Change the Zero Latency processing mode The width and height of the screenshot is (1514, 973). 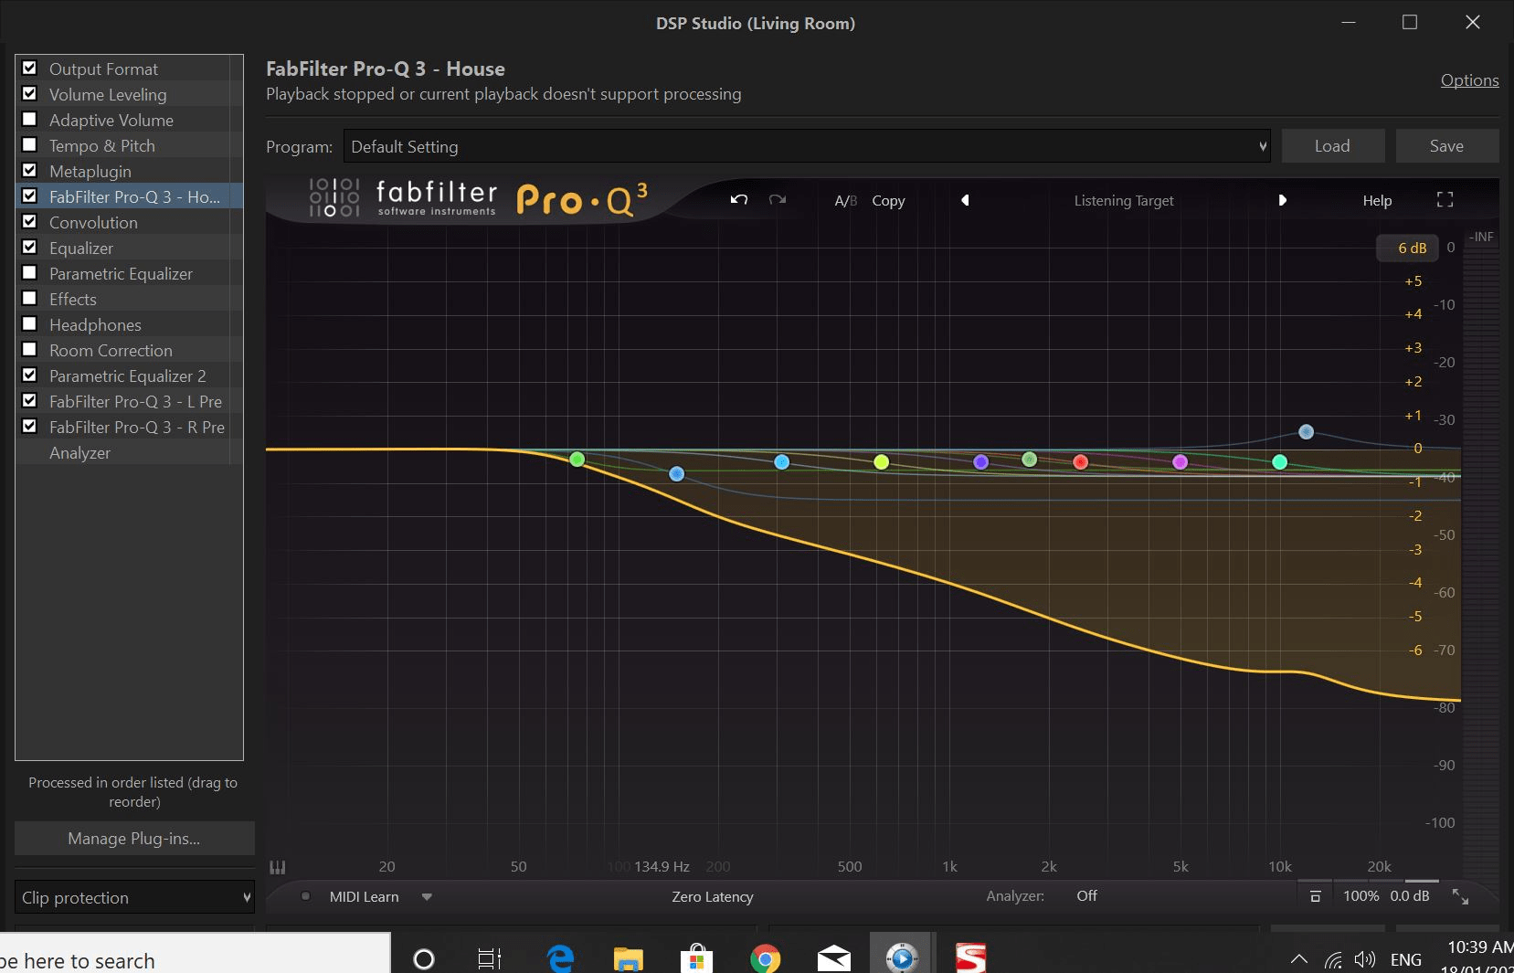coord(713,897)
